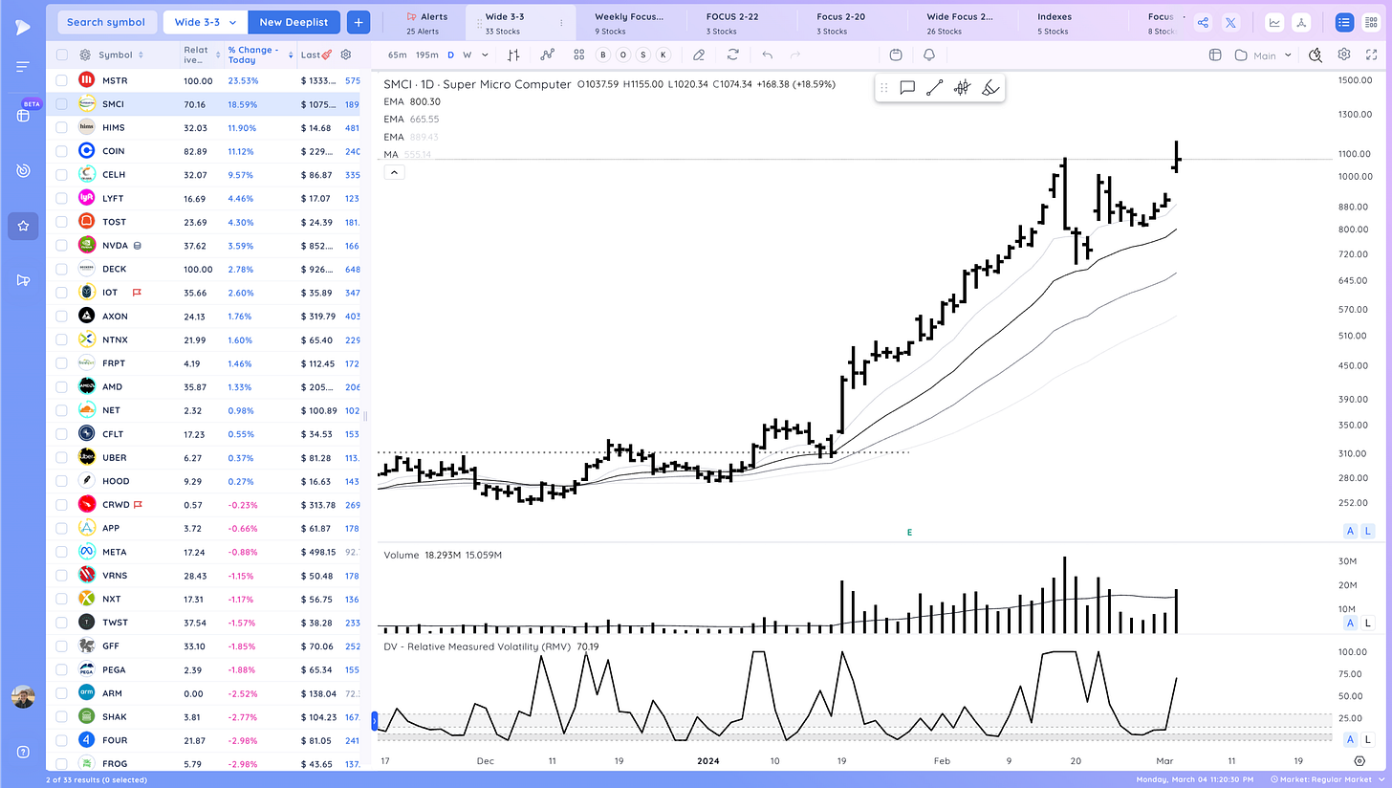Click the earnings E marker on chart

pyautogui.click(x=910, y=532)
